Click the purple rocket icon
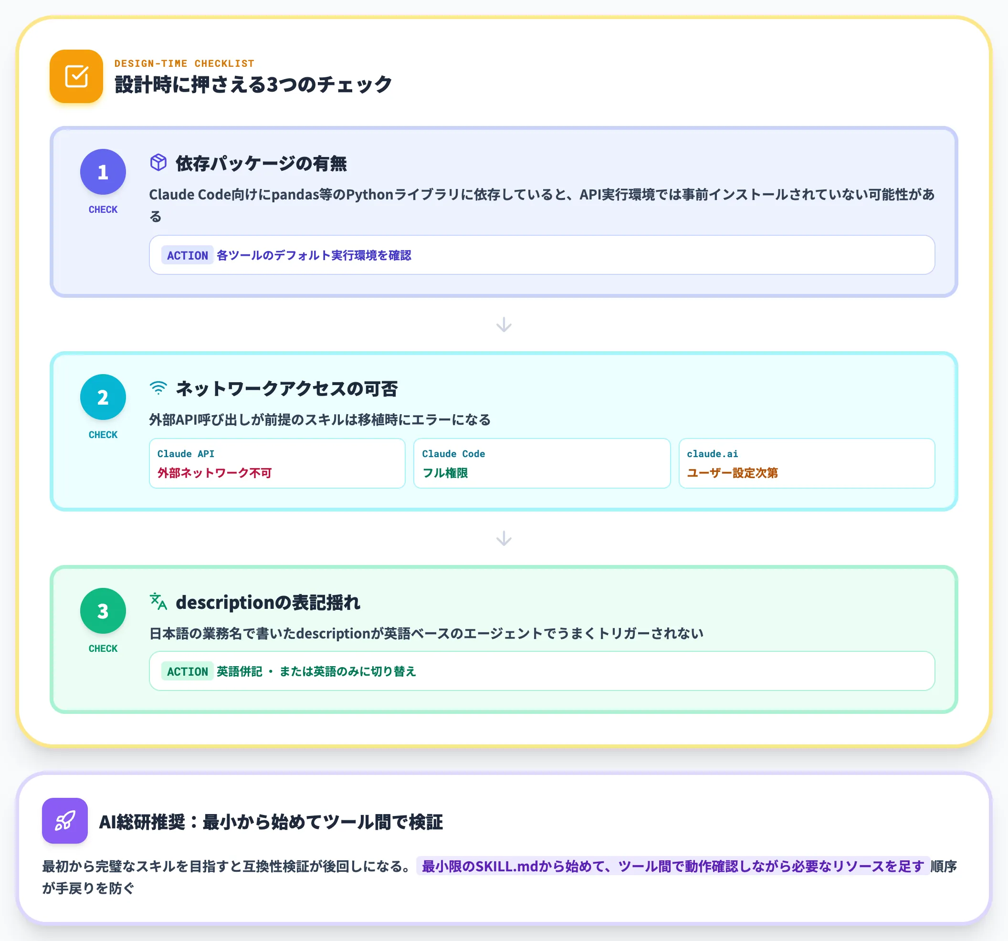Screen dimensions: 1008x941 65,820
